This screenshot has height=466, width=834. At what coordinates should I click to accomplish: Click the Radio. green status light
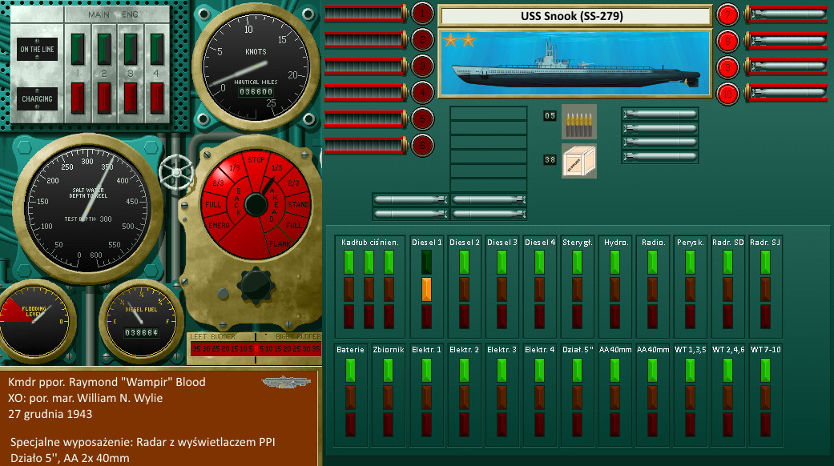coord(652,262)
